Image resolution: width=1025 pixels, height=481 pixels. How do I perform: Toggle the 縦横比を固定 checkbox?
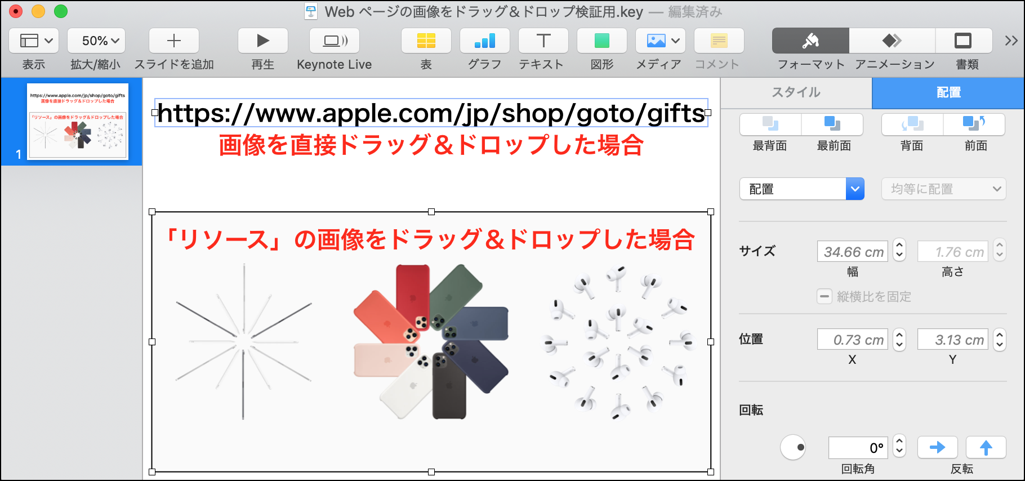[825, 296]
